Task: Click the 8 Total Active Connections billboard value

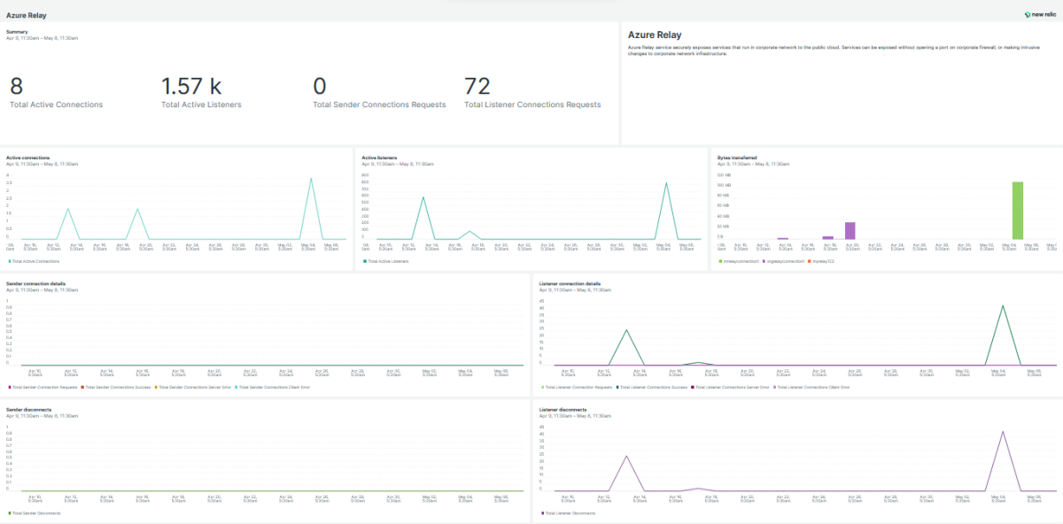Action: coord(17,86)
